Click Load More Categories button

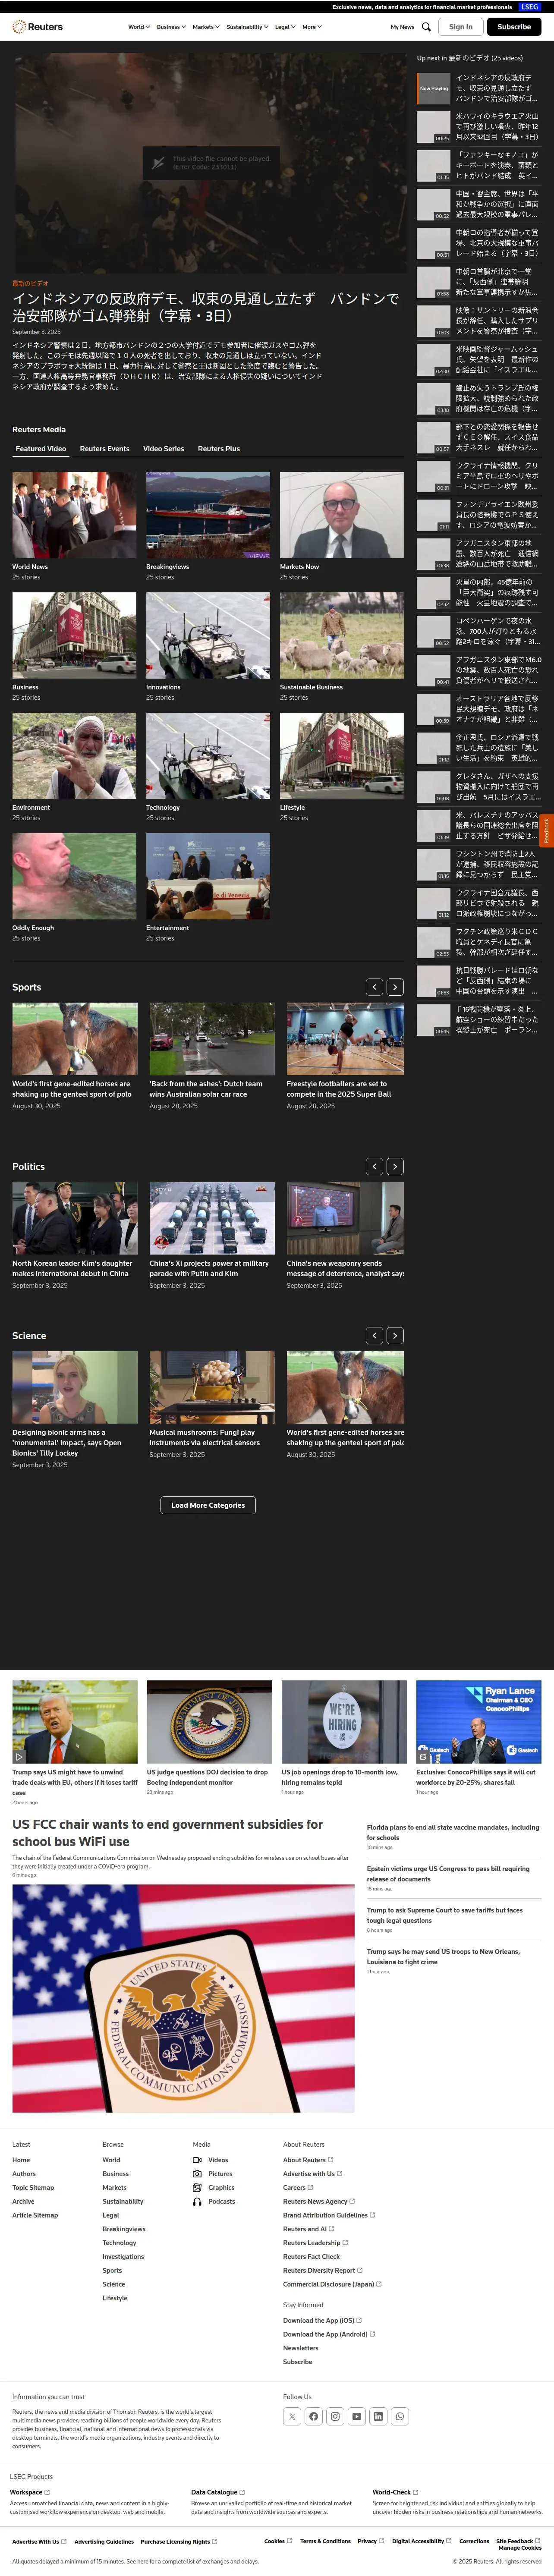[208, 1505]
